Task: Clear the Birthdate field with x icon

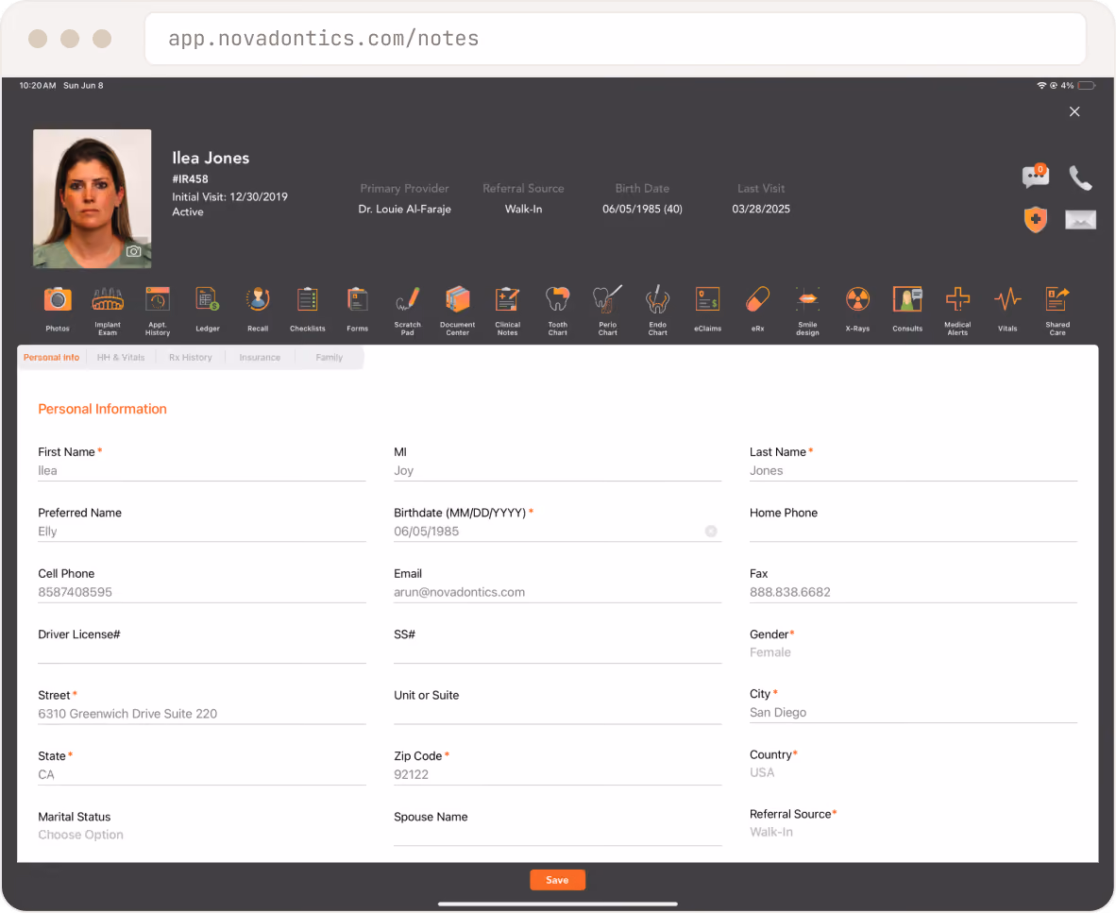Action: 711,532
